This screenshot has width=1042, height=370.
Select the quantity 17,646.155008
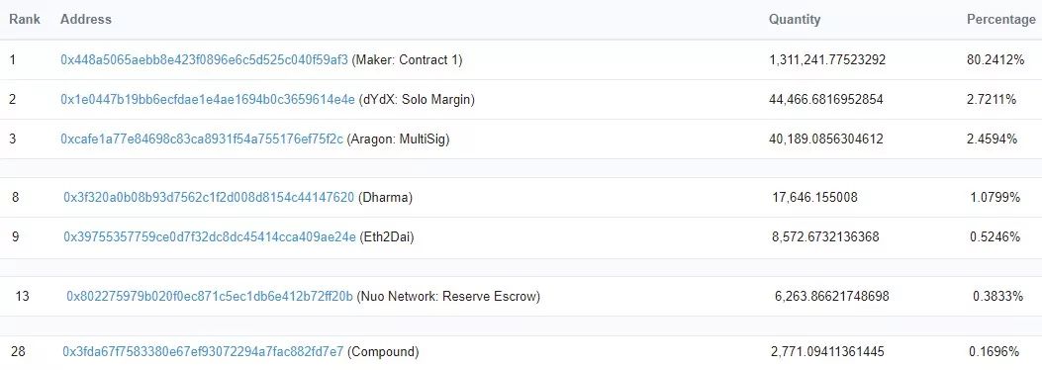814,197
